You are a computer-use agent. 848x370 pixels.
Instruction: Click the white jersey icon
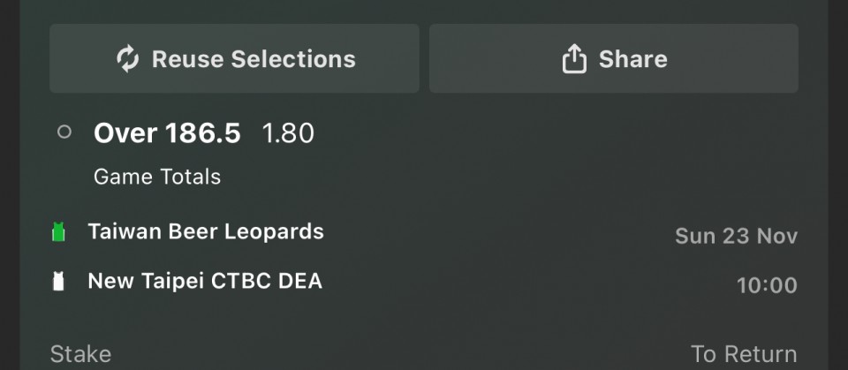pyautogui.click(x=59, y=282)
